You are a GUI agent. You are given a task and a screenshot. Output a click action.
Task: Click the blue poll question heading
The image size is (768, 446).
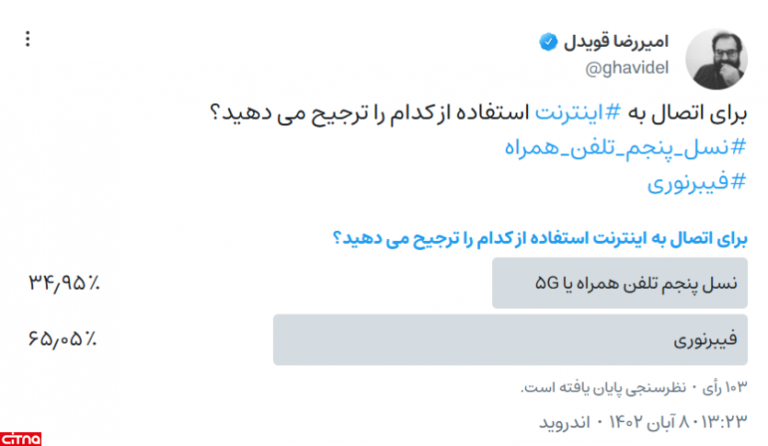tap(540, 239)
